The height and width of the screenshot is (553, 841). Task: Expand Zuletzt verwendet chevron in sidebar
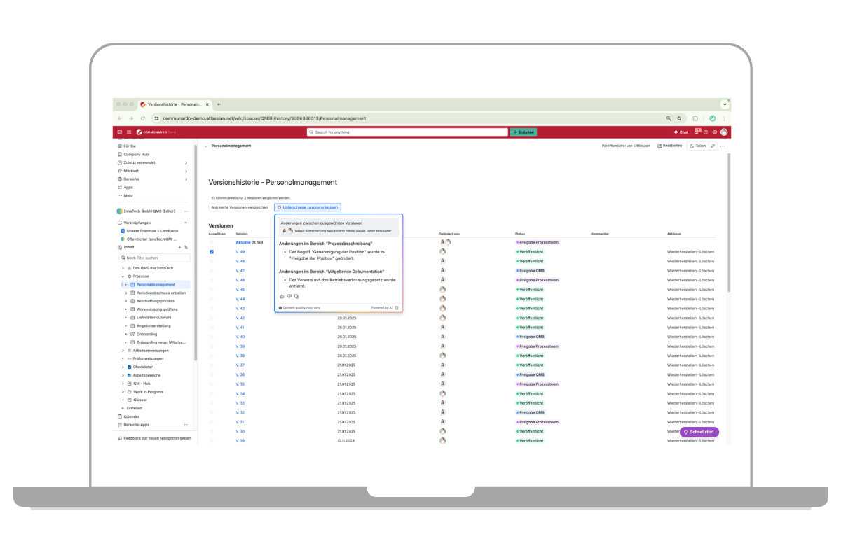[186, 162]
